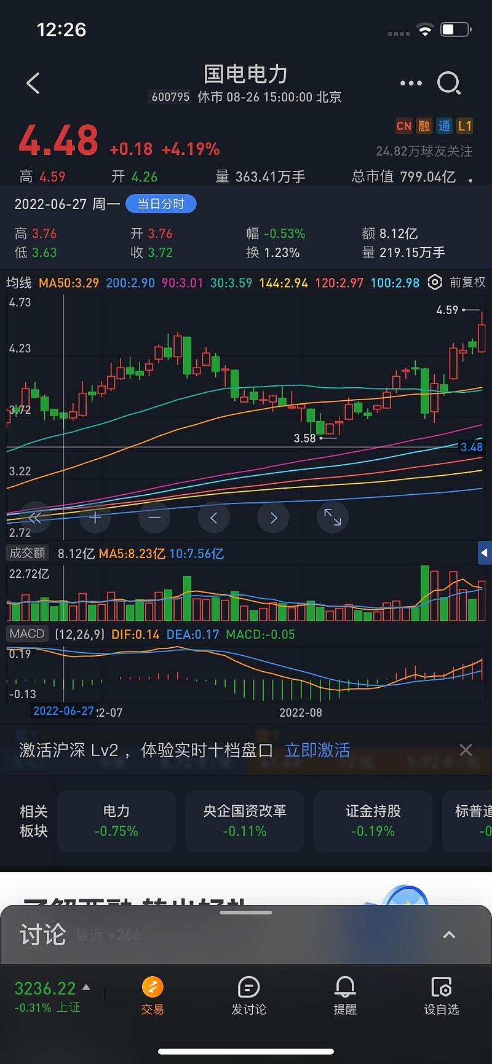Tap 上证 index 3236.22 ticker
The image size is (492, 1064).
[x=52, y=996]
